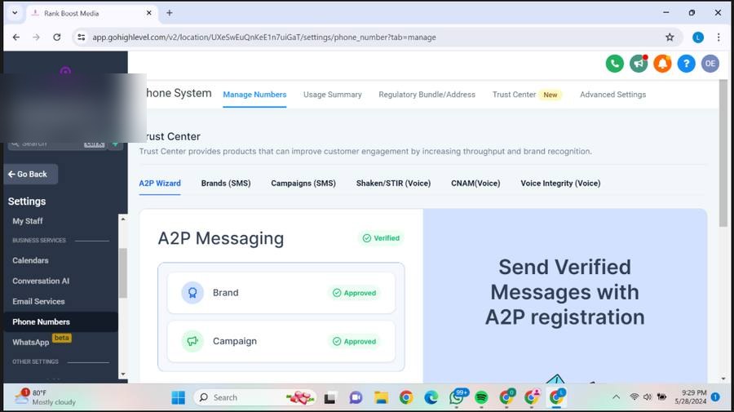Open the volume speaker tray icon
Image resolution: width=734 pixels, height=412 pixels.
648,397
